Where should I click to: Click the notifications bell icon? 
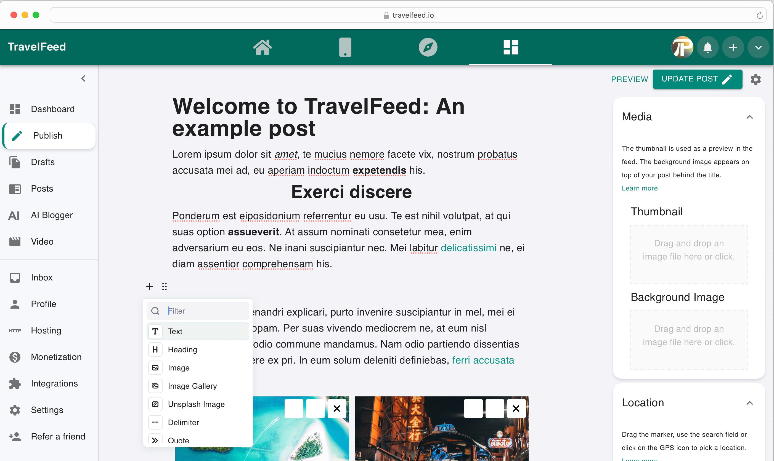coord(708,47)
